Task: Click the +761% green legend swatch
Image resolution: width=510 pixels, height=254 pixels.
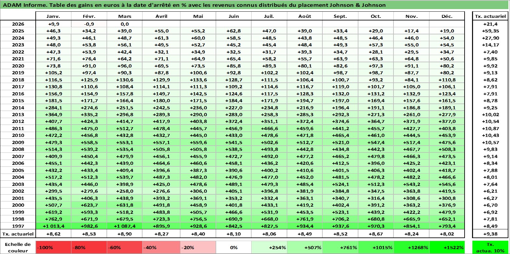Action: click(x=340, y=247)
